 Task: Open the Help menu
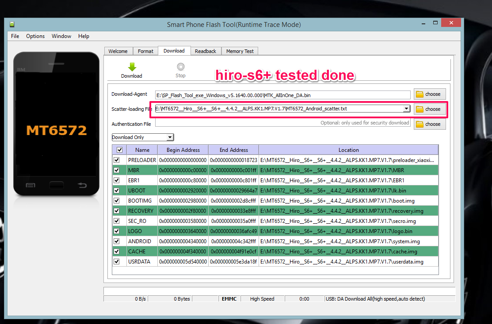pos(84,36)
